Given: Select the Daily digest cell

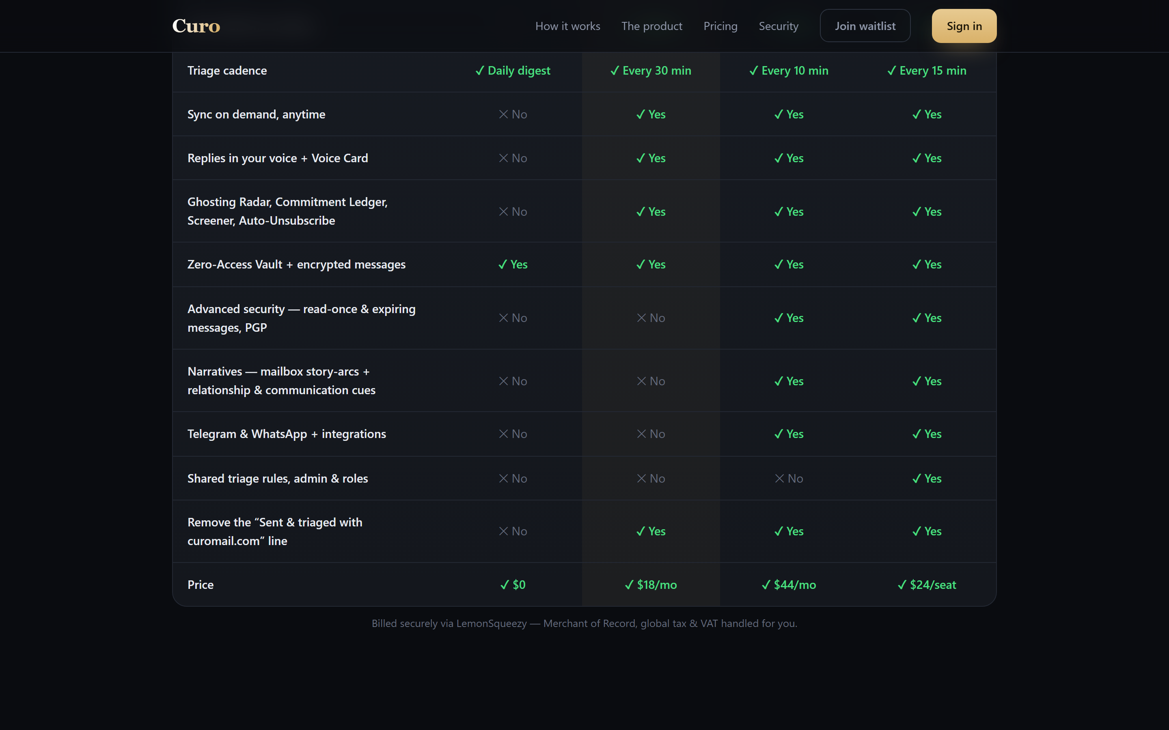Looking at the screenshot, I should pos(513,71).
